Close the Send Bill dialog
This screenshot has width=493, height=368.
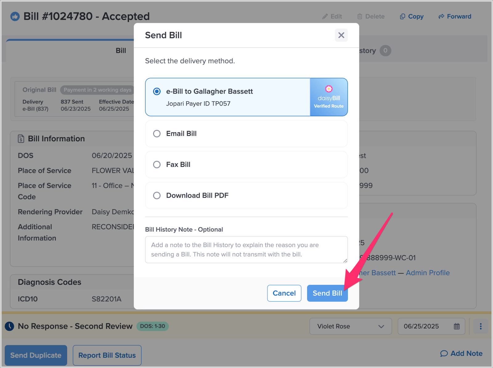point(341,35)
